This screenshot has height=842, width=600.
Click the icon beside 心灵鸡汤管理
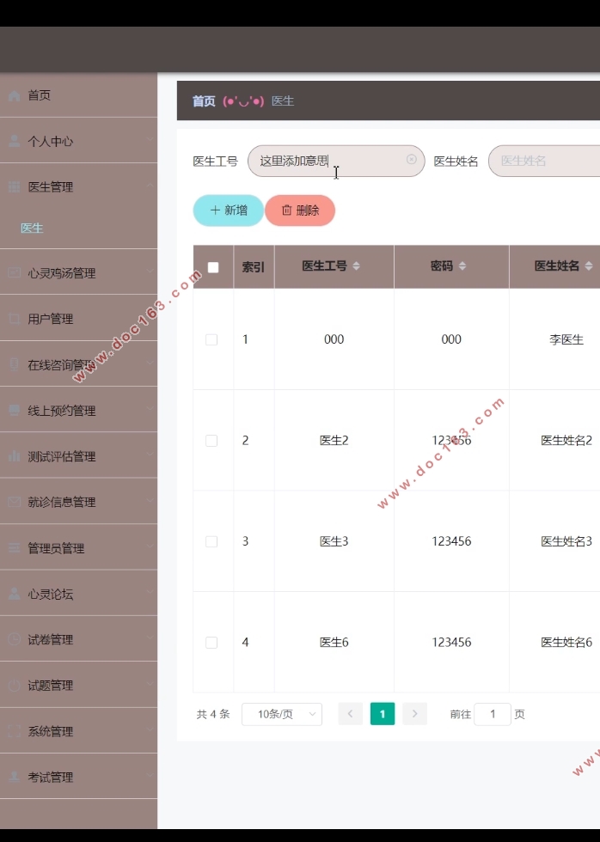coord(15,273)
